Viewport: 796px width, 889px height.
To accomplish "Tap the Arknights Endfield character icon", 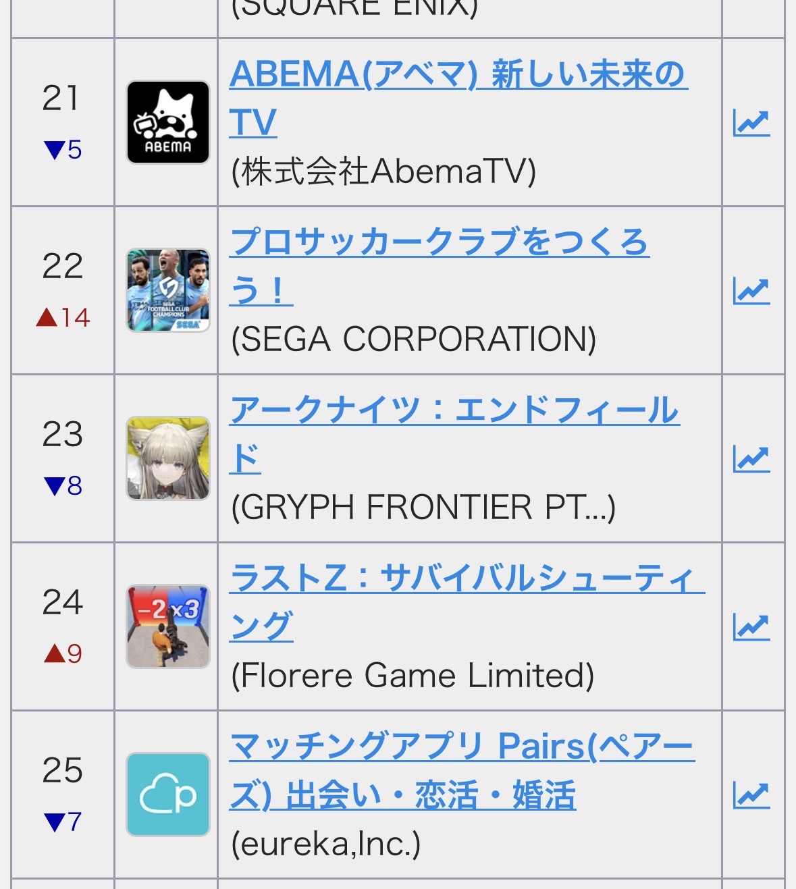I will (x=168, y=458).
